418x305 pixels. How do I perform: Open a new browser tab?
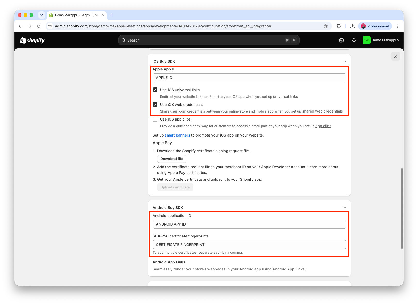[112, 15]
